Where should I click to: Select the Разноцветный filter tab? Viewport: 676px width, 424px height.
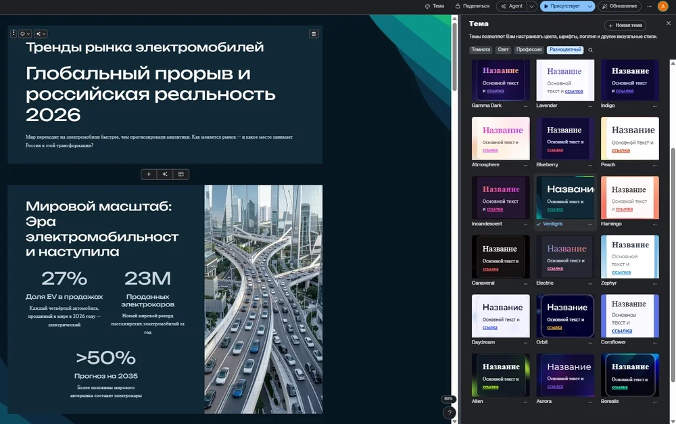[564, 49]
